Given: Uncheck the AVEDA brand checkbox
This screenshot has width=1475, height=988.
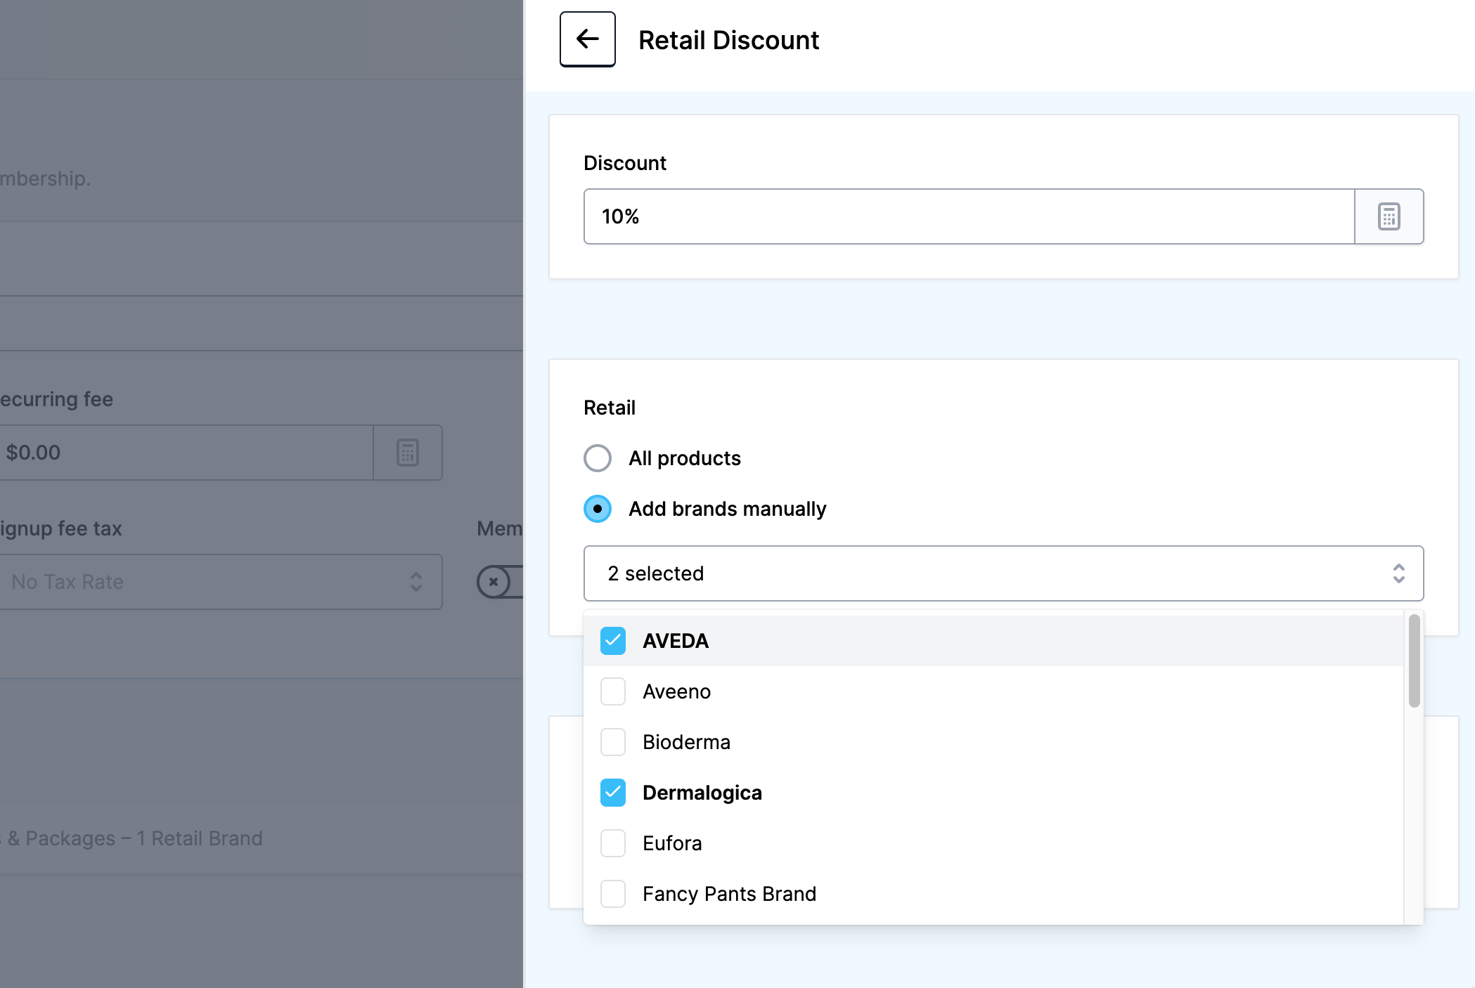Looking at the screenshot, I should [x=613, y=641].
